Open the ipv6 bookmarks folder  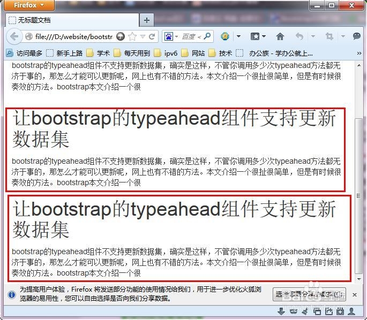point(166,54)
